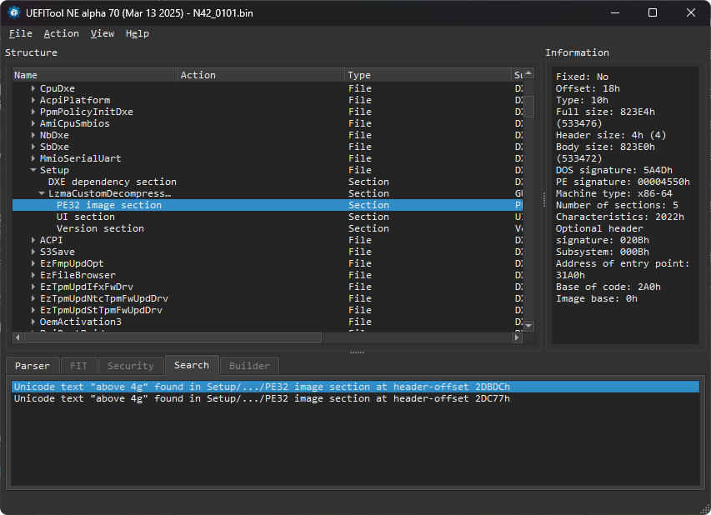This screenshot has width=711, height=515.
Task: Select the CpuDxe file entry
Action: (268, 88)
